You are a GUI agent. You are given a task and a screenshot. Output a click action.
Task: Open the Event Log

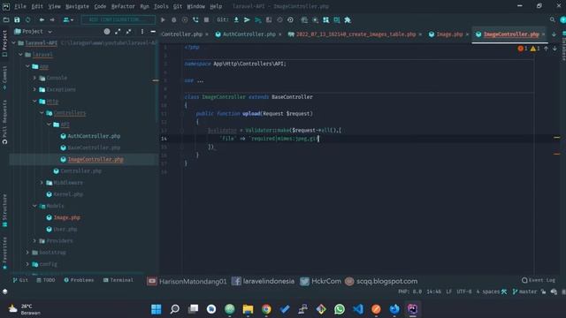[539, 280]
